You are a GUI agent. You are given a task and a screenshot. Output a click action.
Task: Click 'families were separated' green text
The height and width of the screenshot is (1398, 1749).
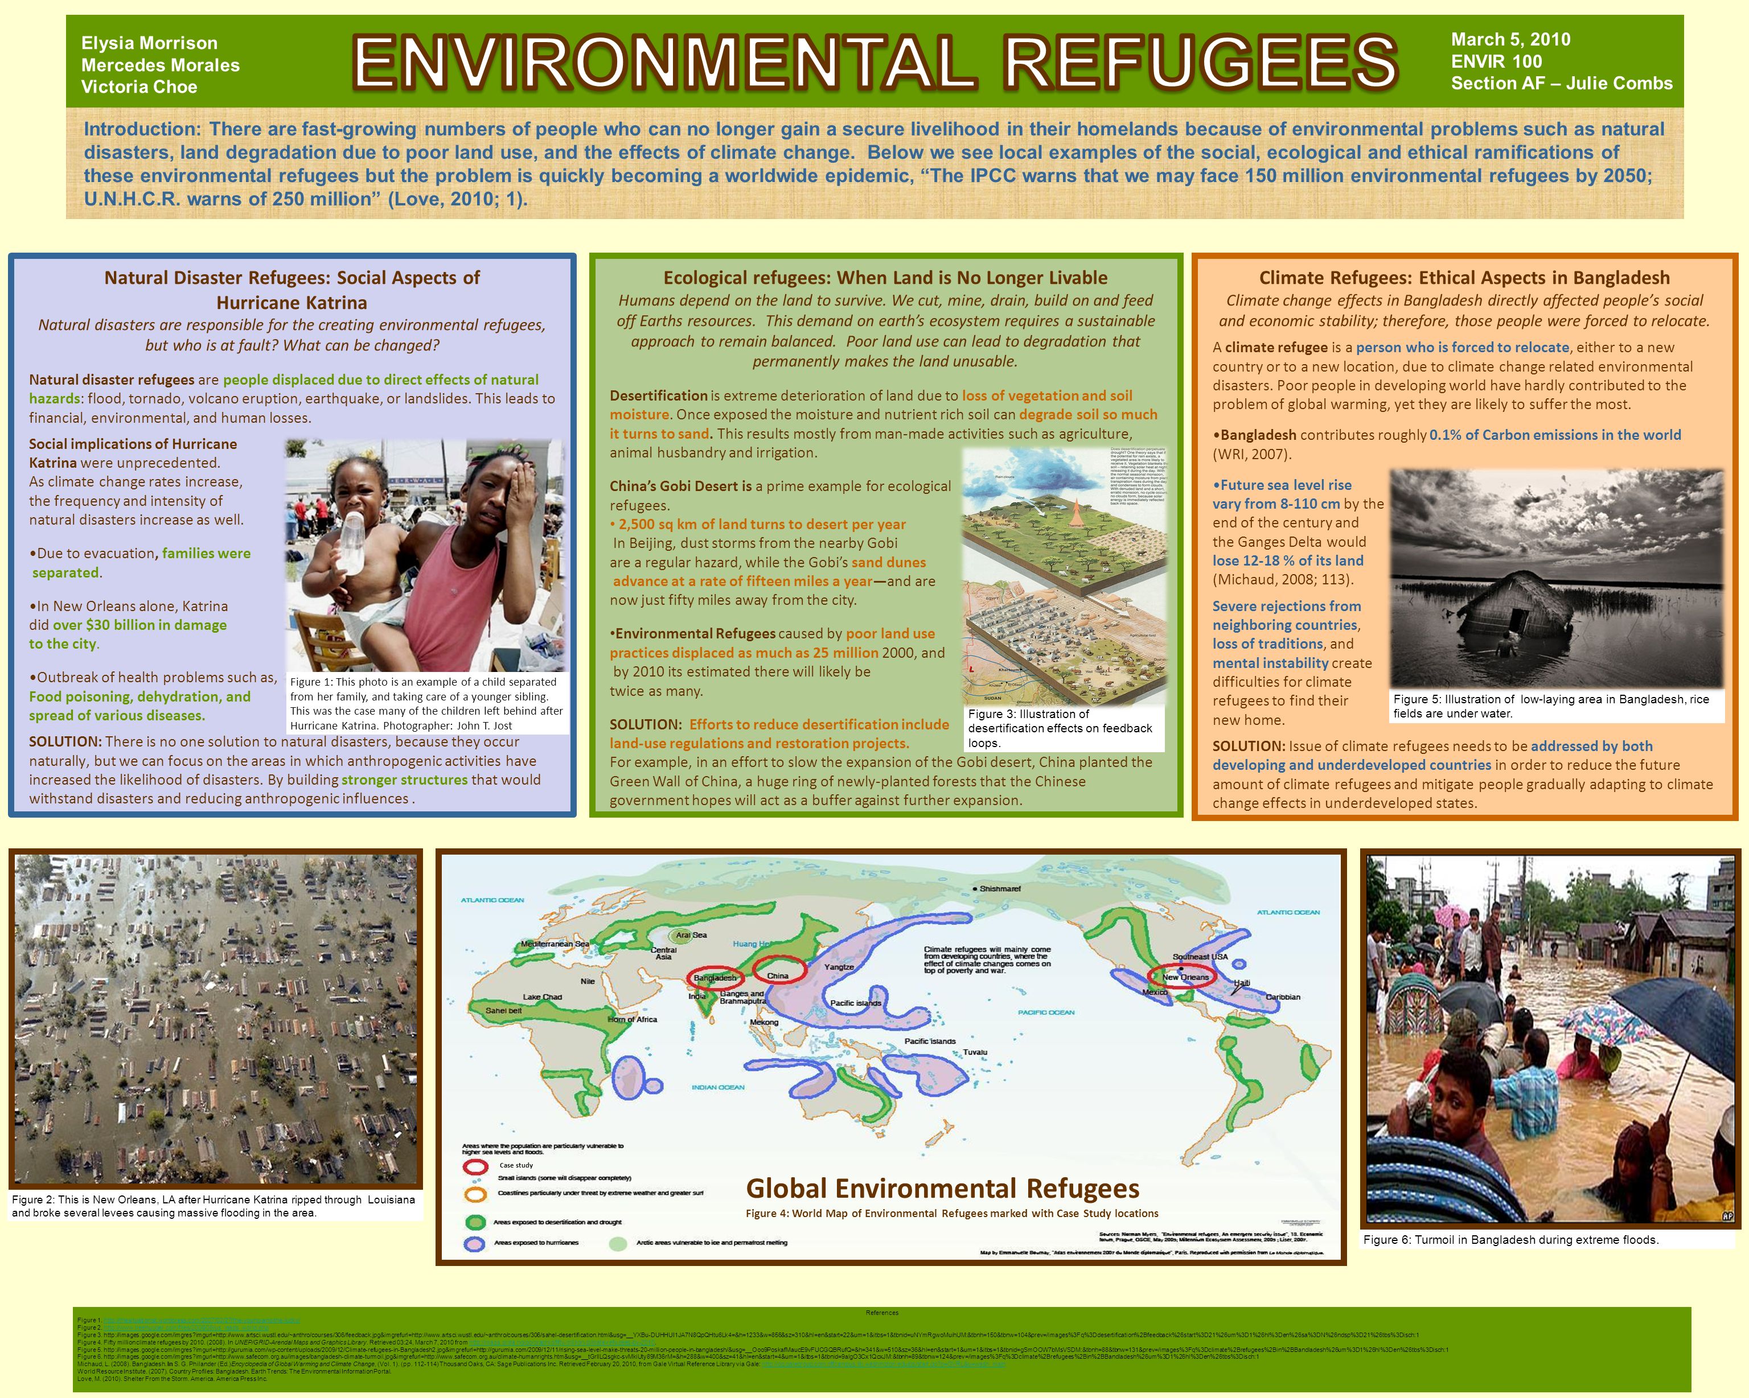click(142, 563)
